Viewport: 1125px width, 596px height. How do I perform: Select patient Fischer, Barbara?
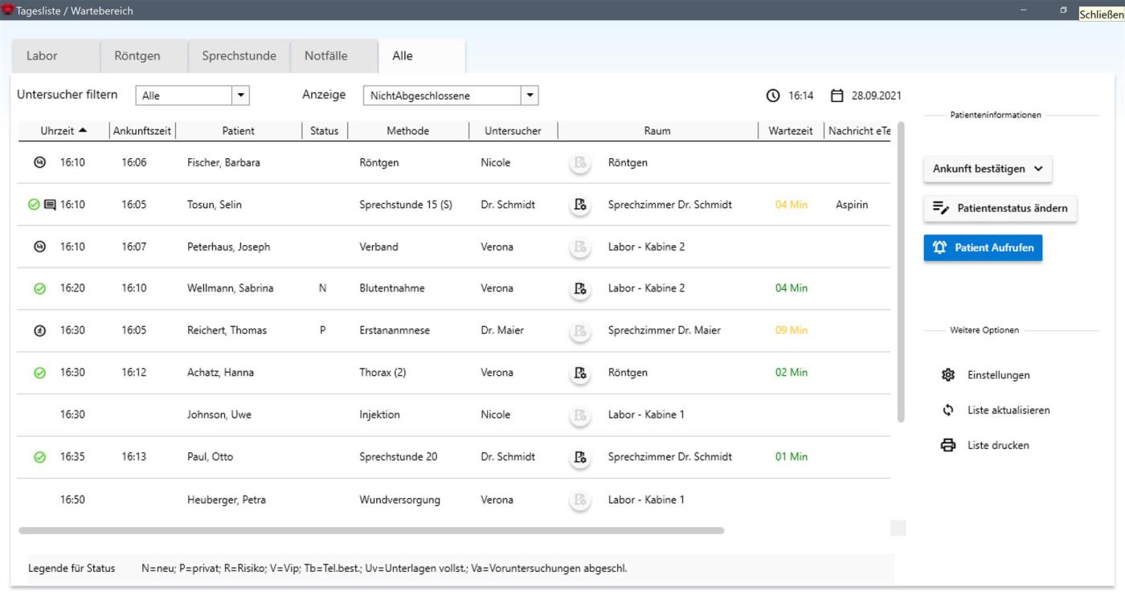[x=223, y=163]
